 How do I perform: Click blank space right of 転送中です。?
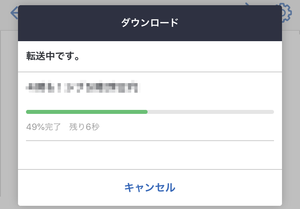pos(180,56)
